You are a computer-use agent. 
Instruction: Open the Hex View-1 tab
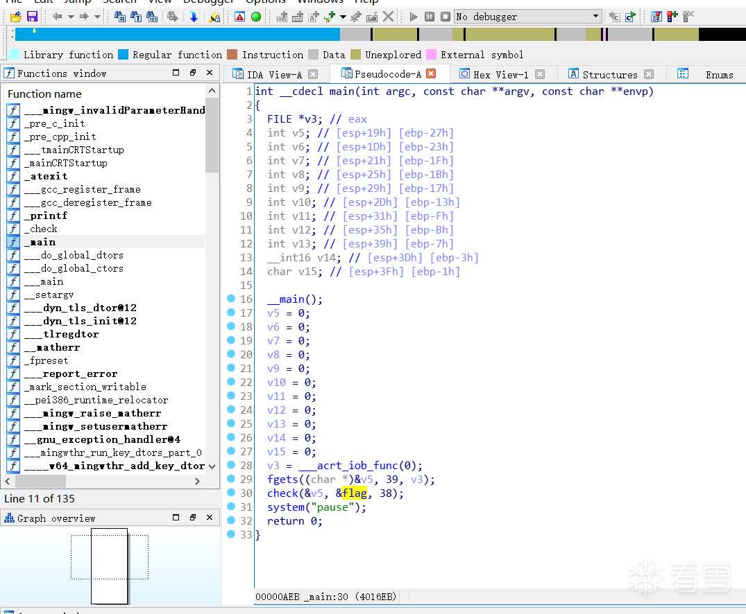(x=500, y=75)
